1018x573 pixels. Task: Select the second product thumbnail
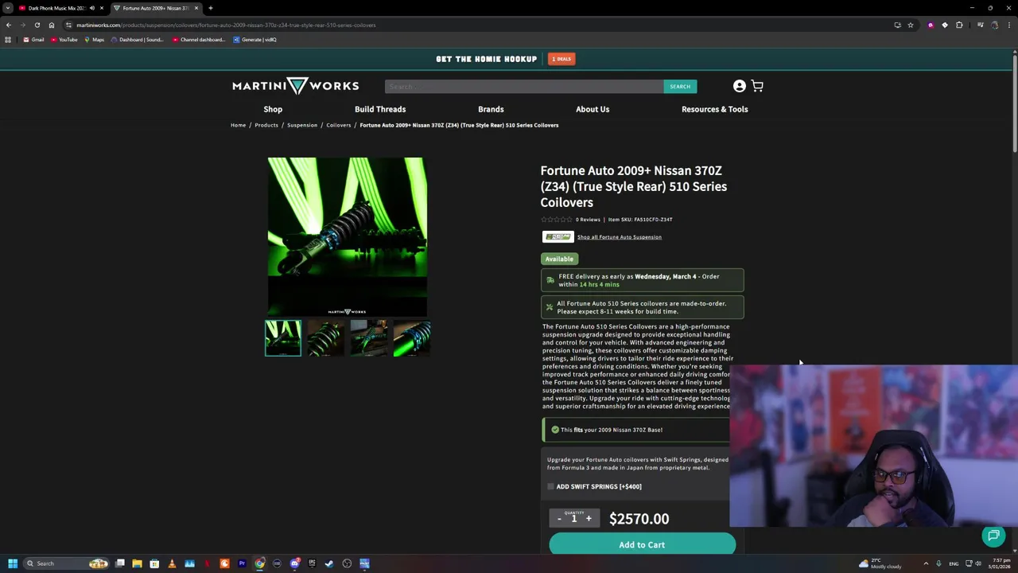(x=326, y=337)
